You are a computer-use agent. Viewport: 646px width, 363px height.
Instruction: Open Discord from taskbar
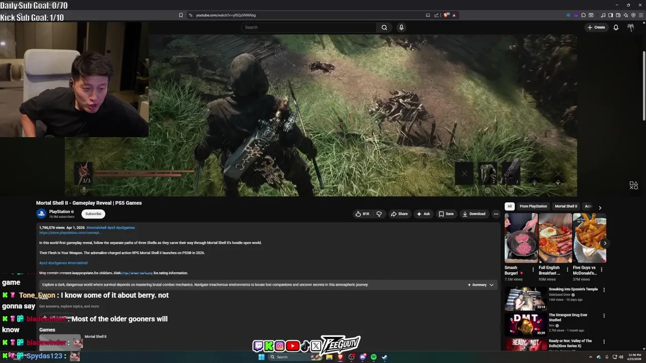(362, 357)
